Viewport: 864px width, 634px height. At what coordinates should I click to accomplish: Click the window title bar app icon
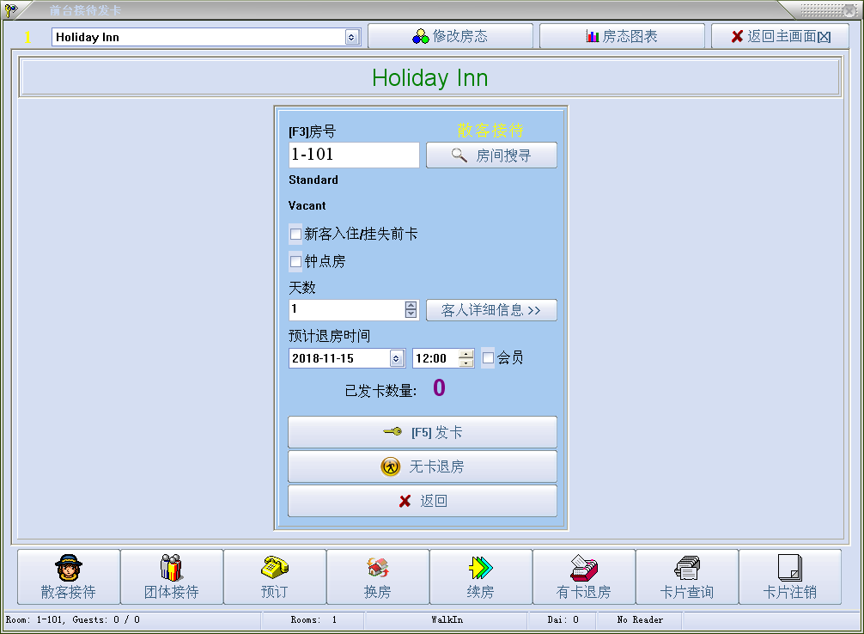(11, 10)
